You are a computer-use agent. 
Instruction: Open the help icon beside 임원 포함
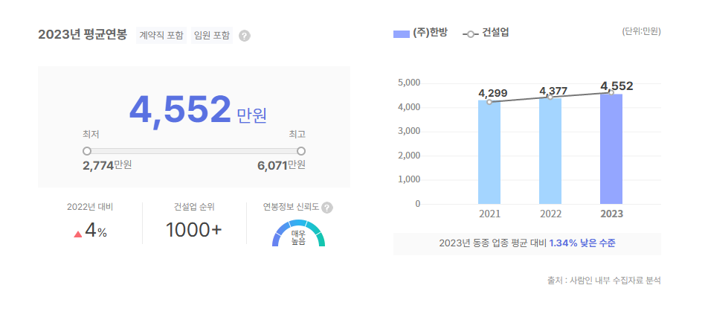coord(244,36)
